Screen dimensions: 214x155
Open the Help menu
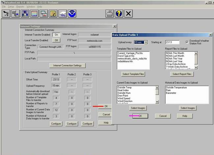[x=40, y=7]
